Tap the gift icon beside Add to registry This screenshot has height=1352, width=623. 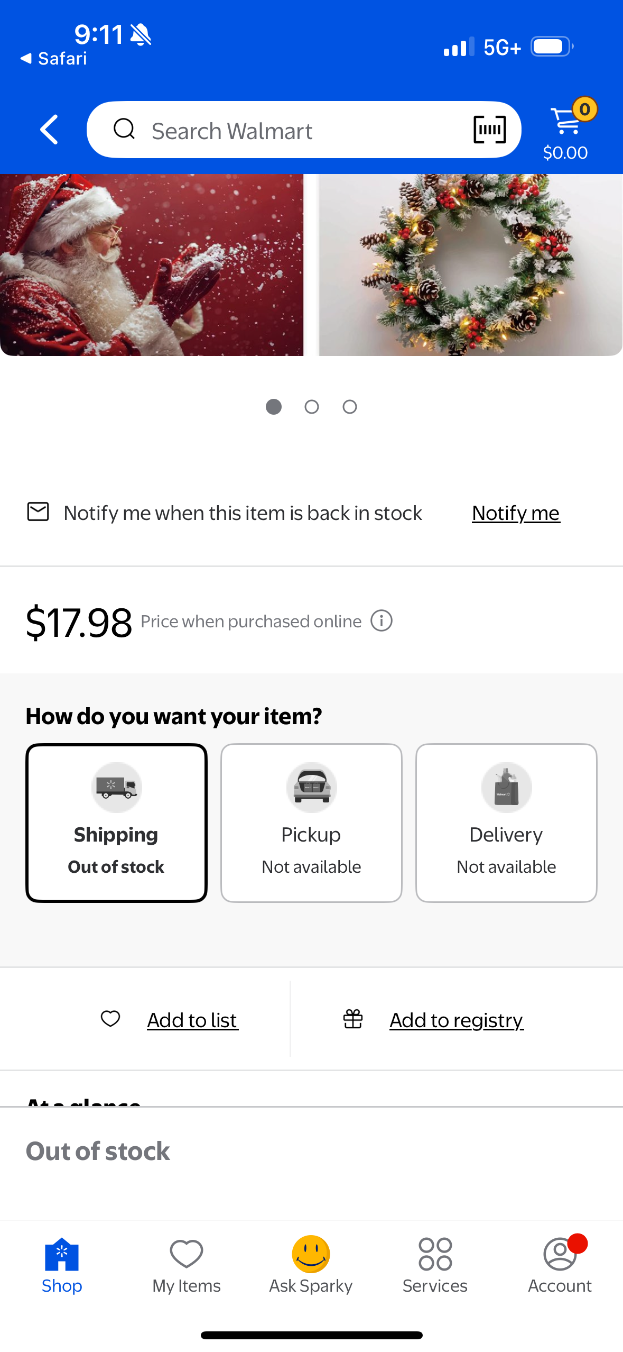[353, 1018]
